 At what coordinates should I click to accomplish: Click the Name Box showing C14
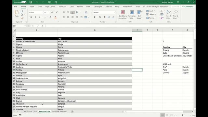(x=19, y=26)
